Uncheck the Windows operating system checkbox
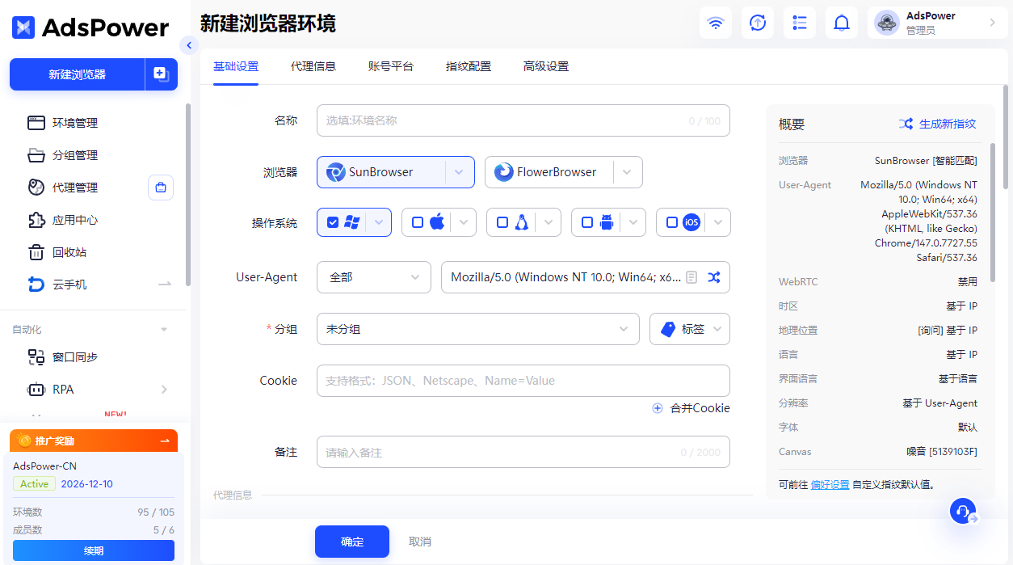The height and width of the screenshot is (565, 1013). (x=333, y=222)
